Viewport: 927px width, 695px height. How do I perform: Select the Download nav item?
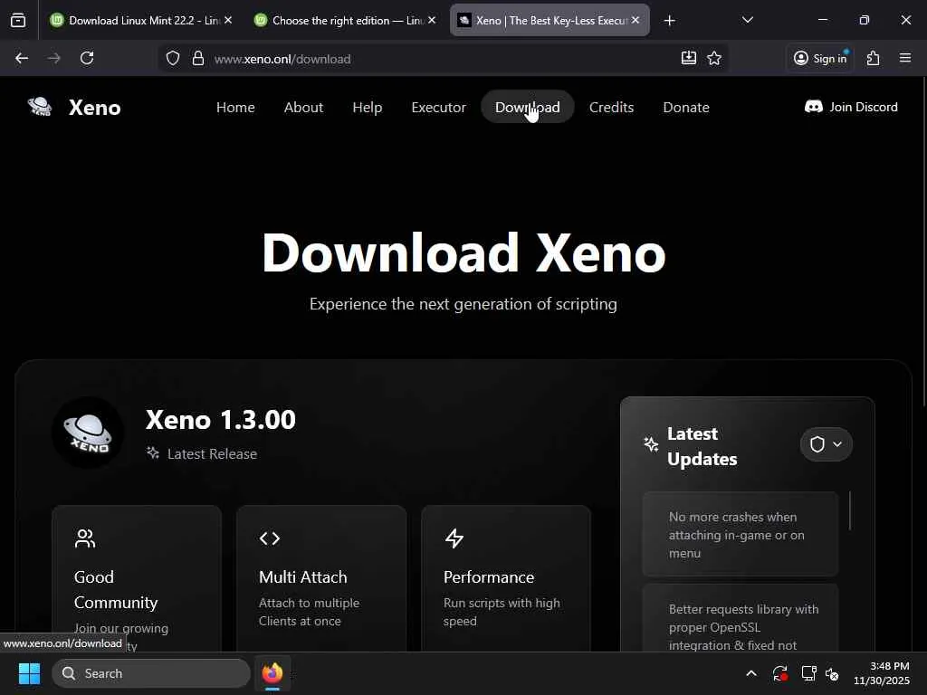tap(528, 107)
